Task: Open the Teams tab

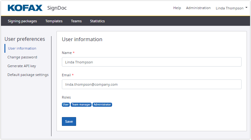Action: coord(76,21)
